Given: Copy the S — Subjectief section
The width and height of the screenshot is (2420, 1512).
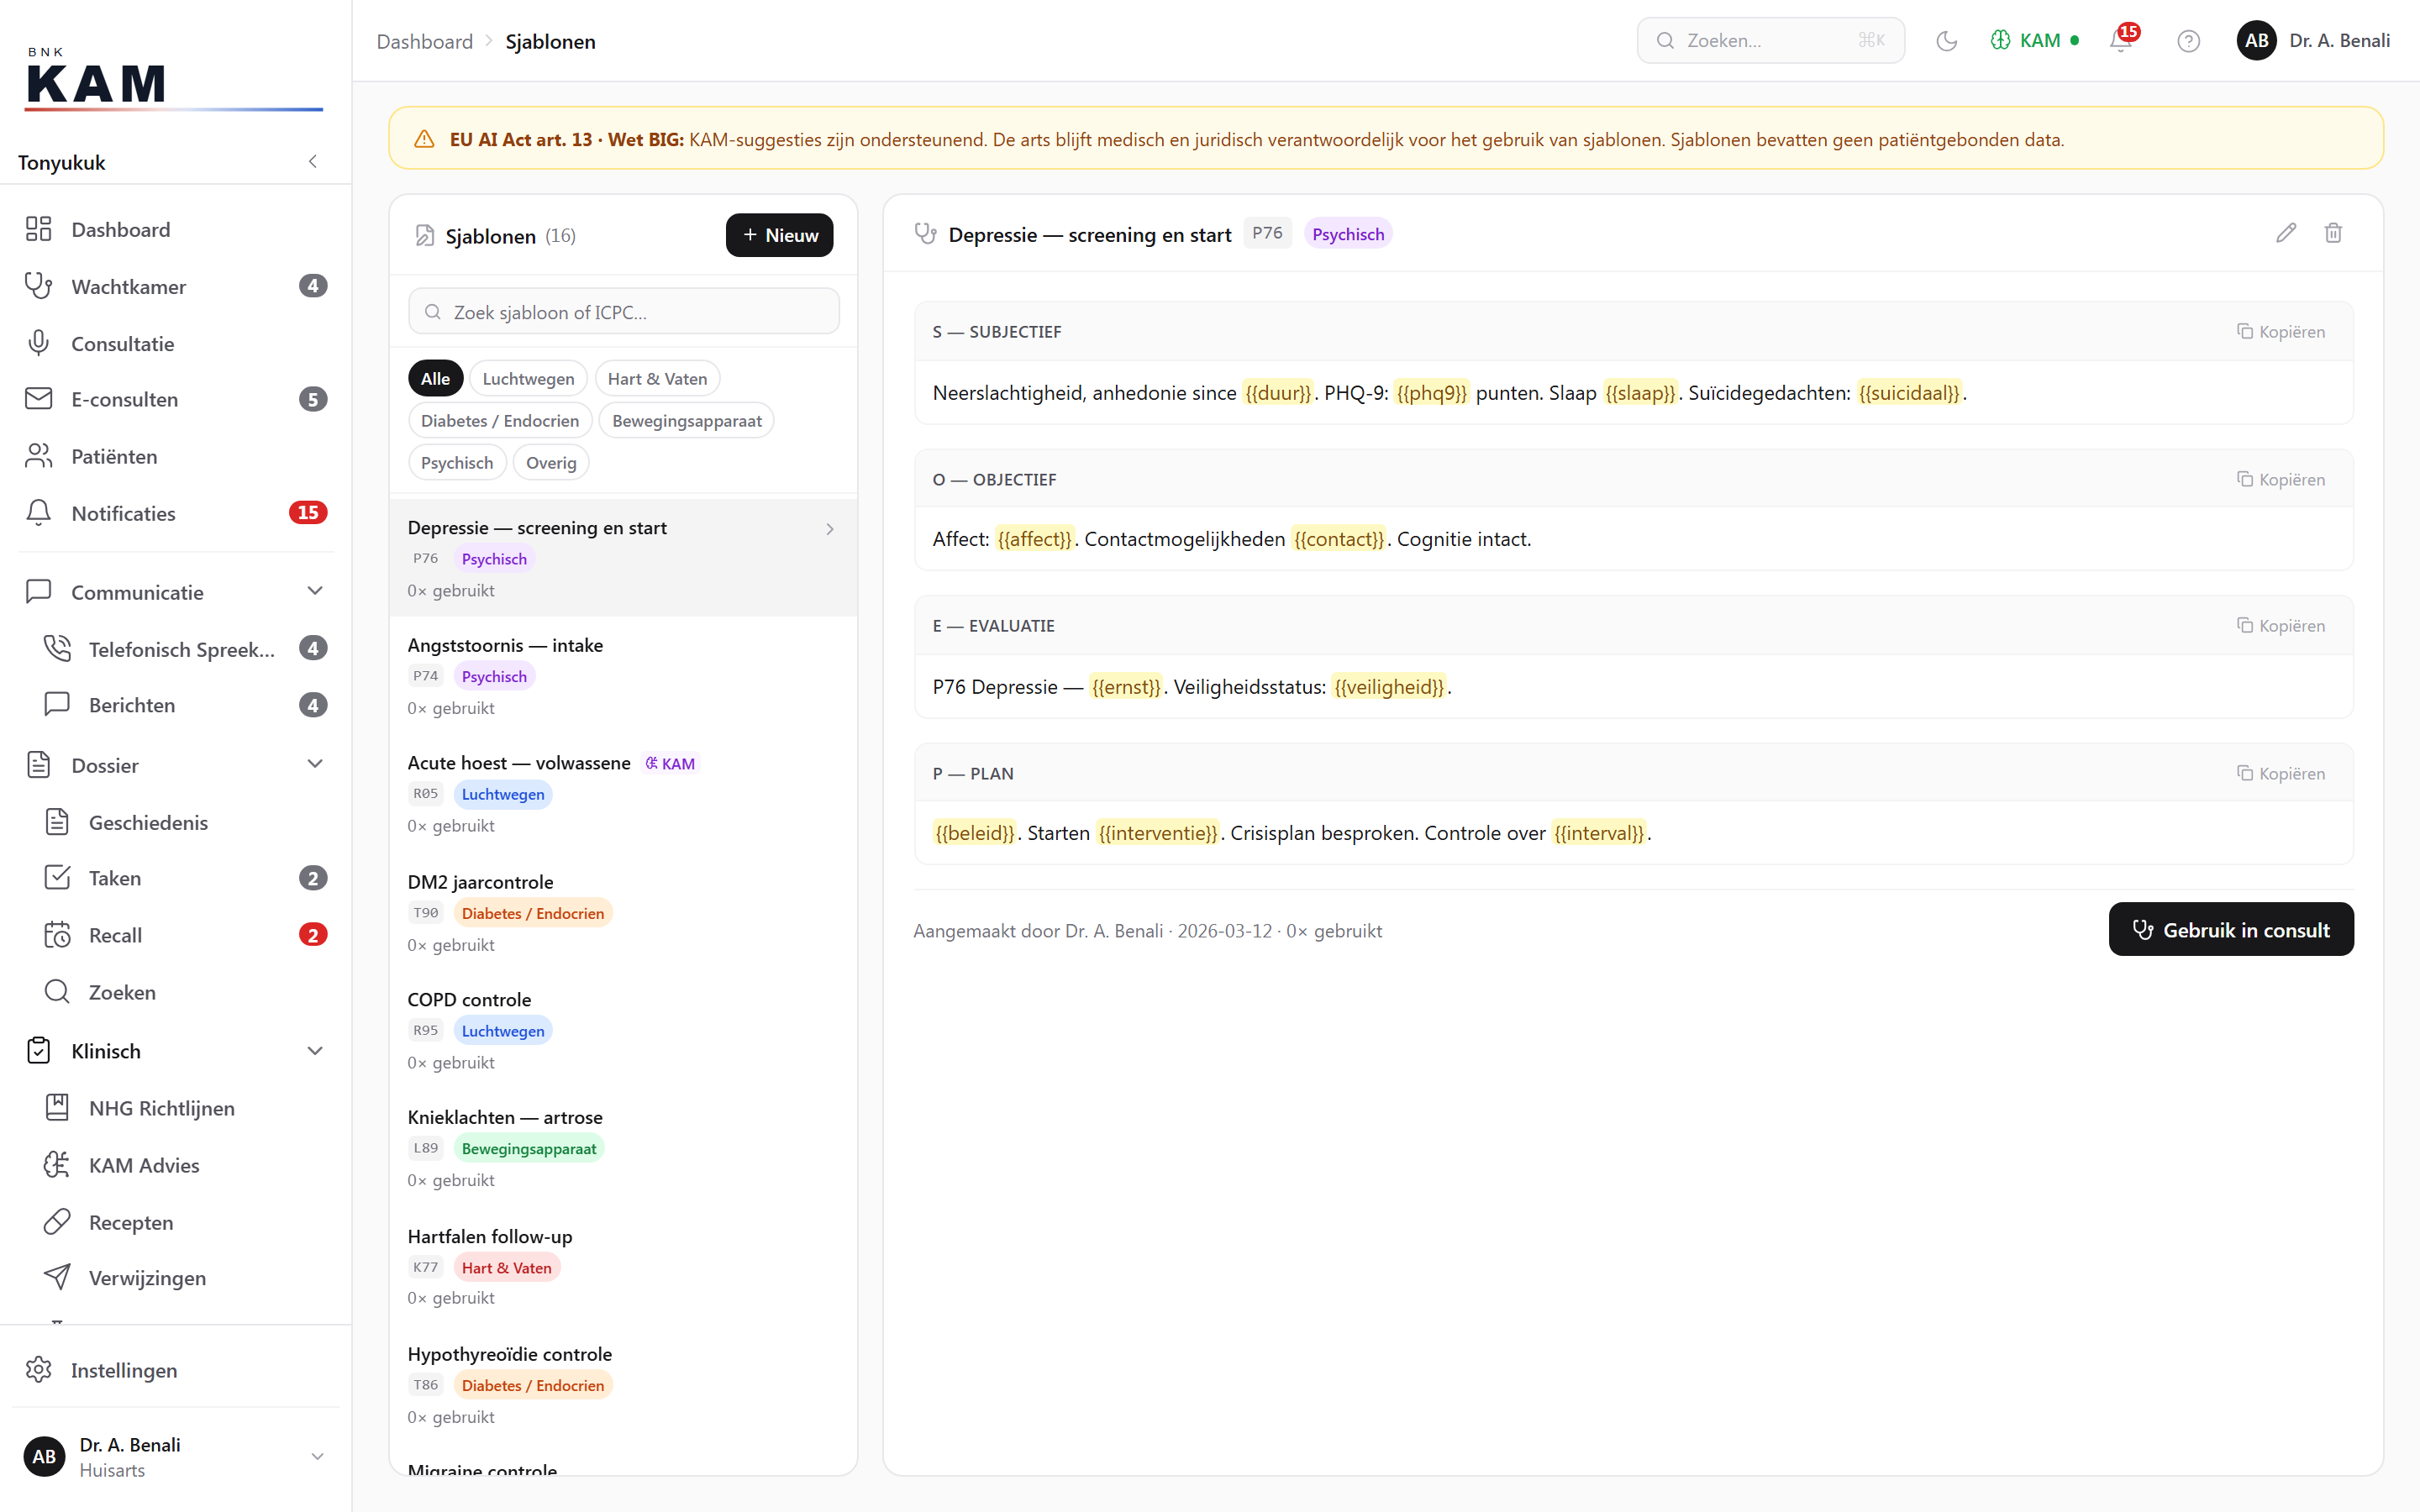Looking at the screenshot, I should [2281, 331].
